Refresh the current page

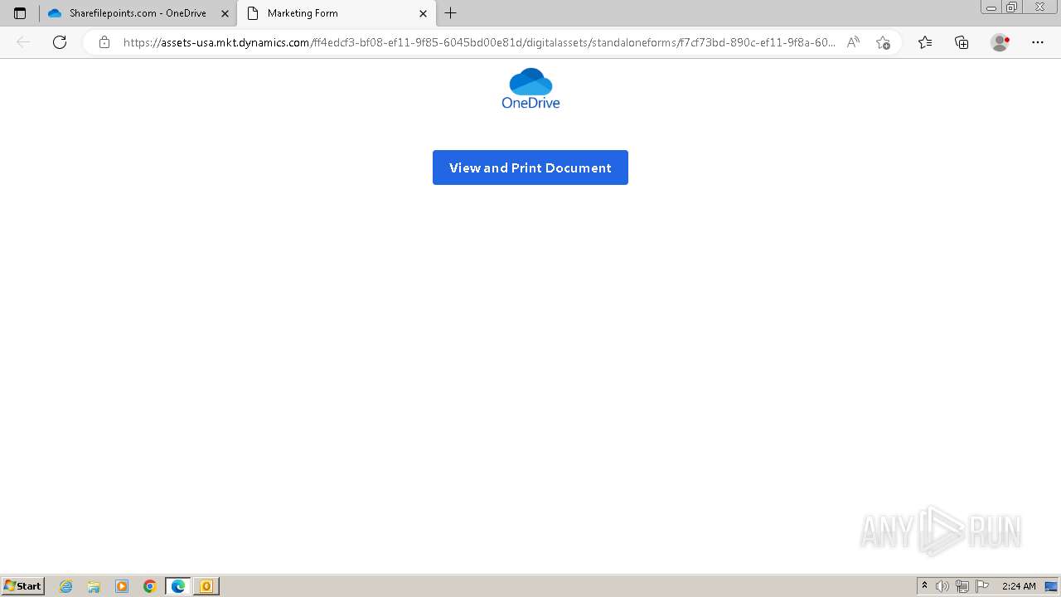(x=60, y=42)
